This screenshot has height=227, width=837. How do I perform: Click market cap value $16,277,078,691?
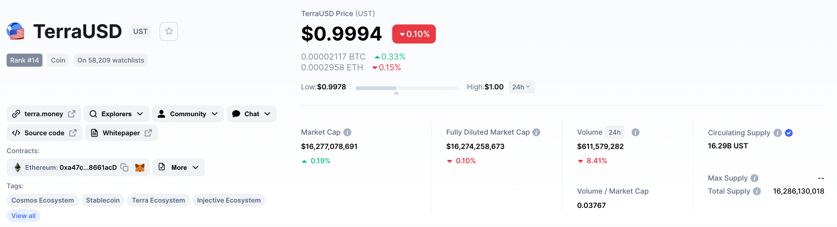tap(329, 146)
